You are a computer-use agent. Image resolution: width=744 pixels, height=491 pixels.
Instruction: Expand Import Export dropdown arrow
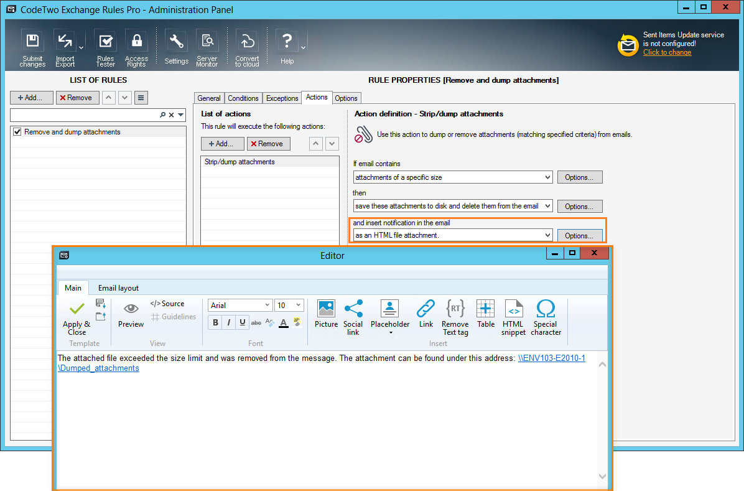pyautogui.click(x=81, y=48)
